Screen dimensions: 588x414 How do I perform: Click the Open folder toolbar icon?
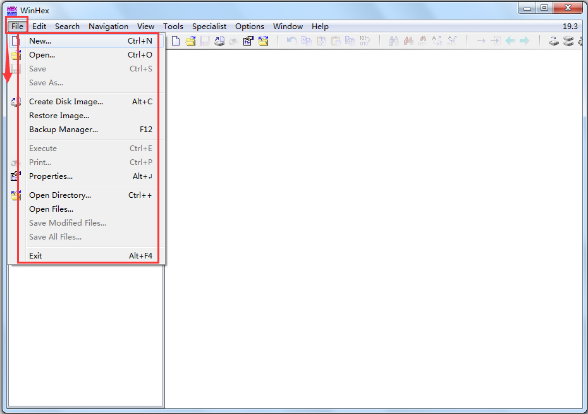[190, 41]
